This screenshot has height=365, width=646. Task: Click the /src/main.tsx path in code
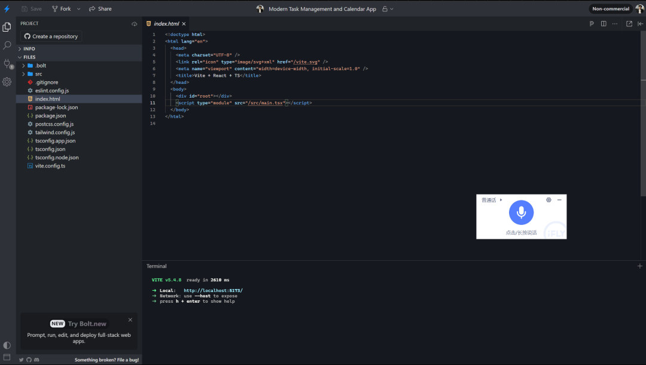tap(266, 103)
